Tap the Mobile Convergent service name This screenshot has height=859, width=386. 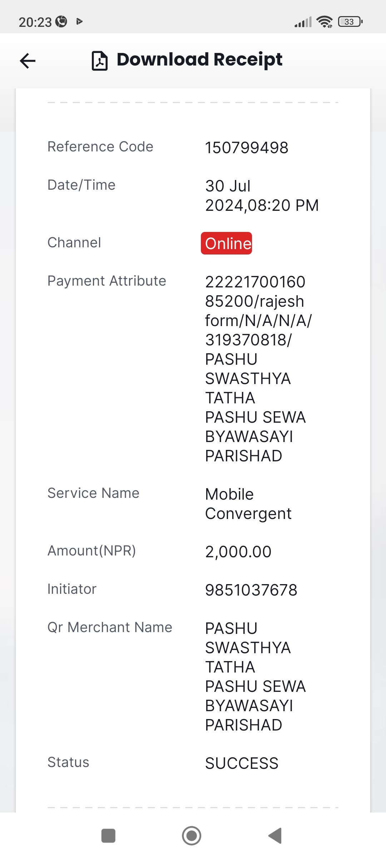(248, 504)
